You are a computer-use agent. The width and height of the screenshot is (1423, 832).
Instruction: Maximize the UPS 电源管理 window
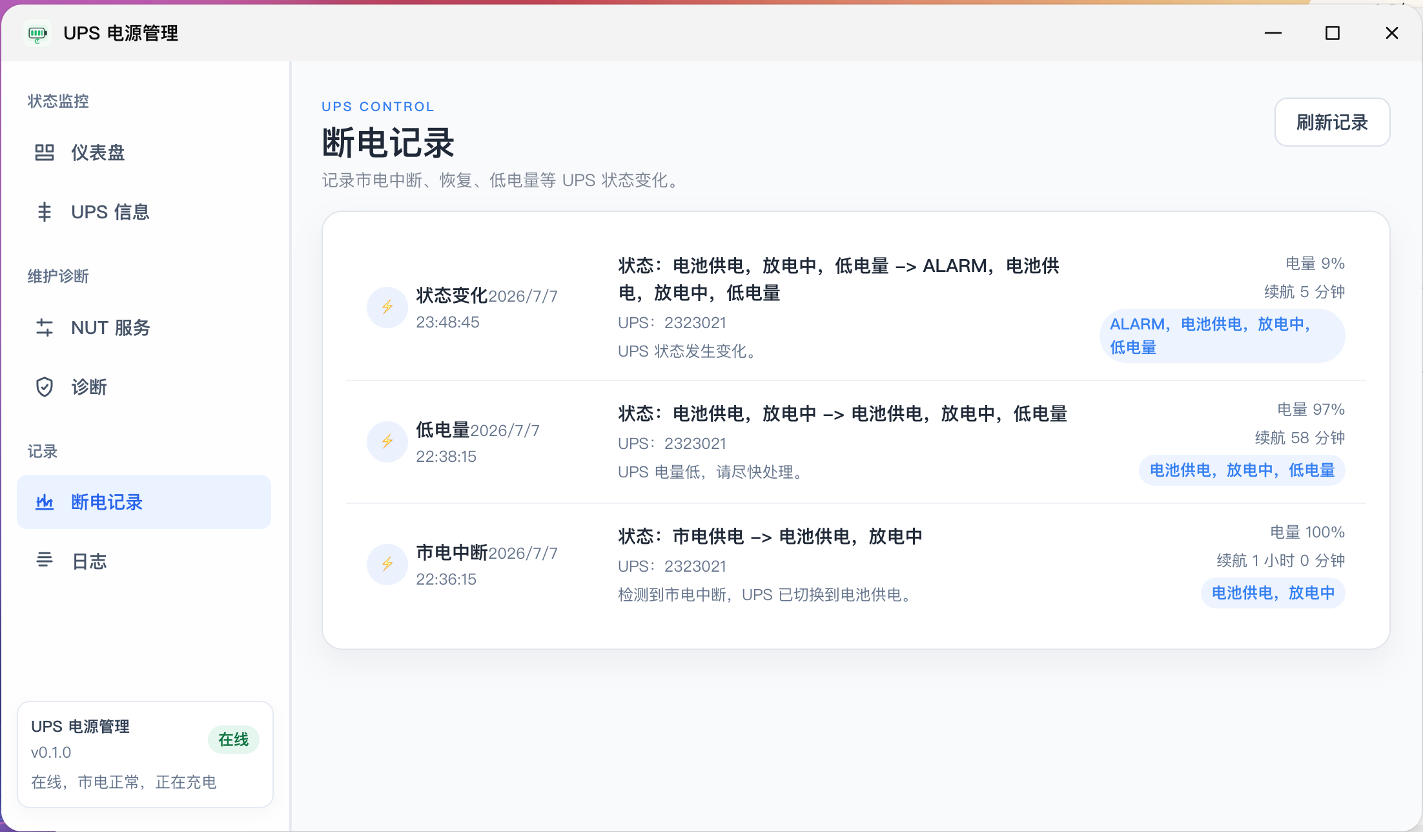1333,33
